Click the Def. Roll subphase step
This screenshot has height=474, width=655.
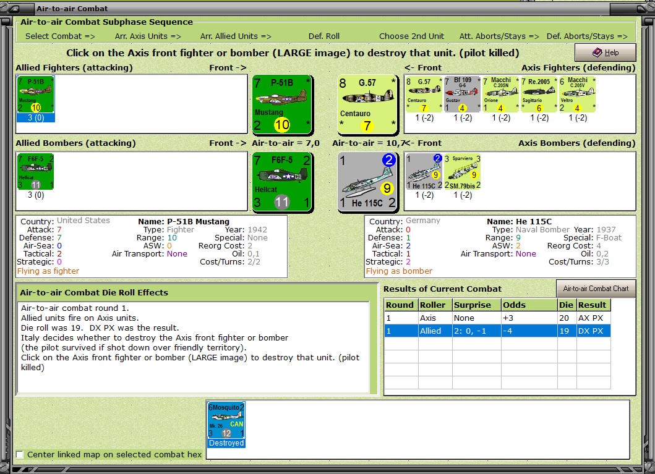(323, 36)
